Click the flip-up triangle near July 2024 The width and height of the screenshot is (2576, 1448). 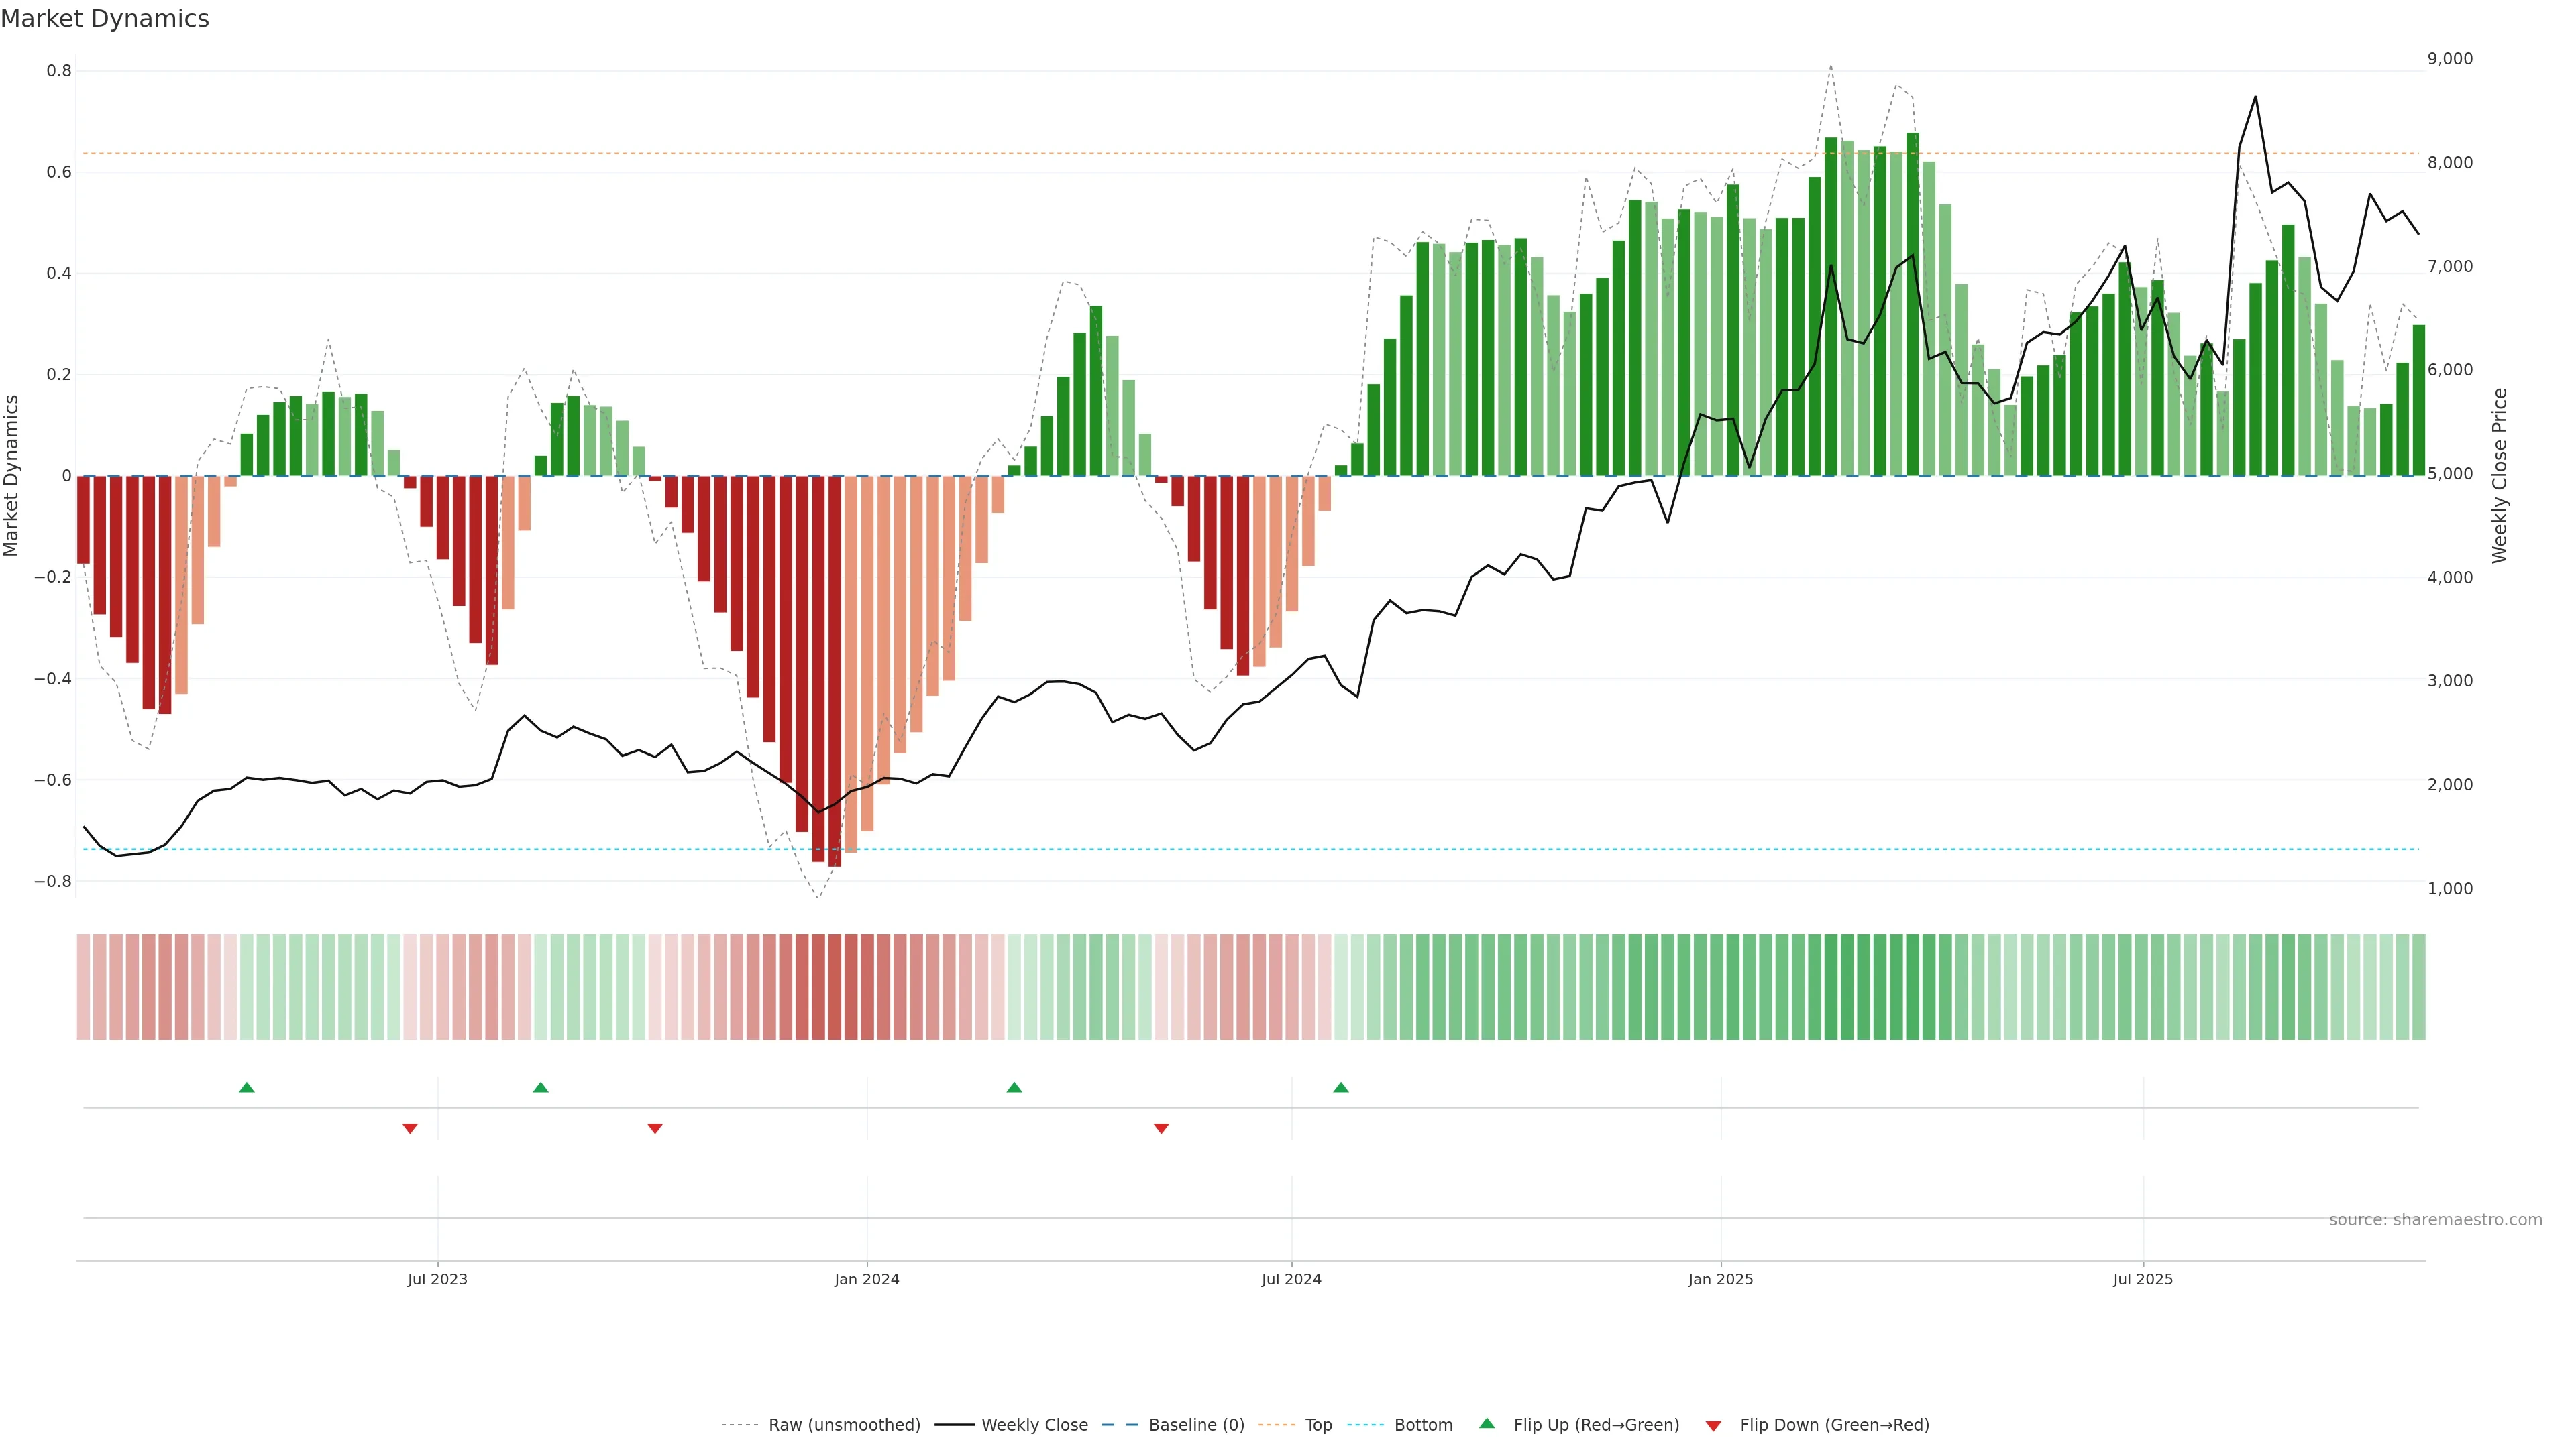[1341, 1087]
